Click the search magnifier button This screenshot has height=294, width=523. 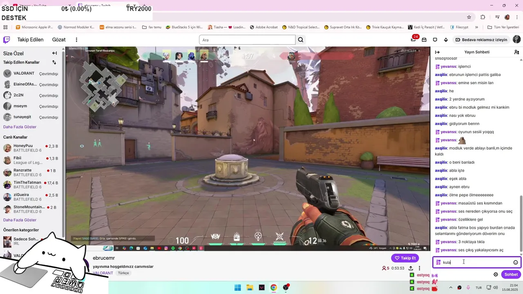point(301,40)
